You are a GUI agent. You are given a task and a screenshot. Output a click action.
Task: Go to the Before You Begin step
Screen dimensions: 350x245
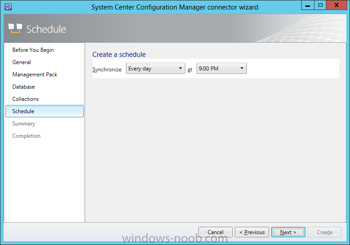33,50
